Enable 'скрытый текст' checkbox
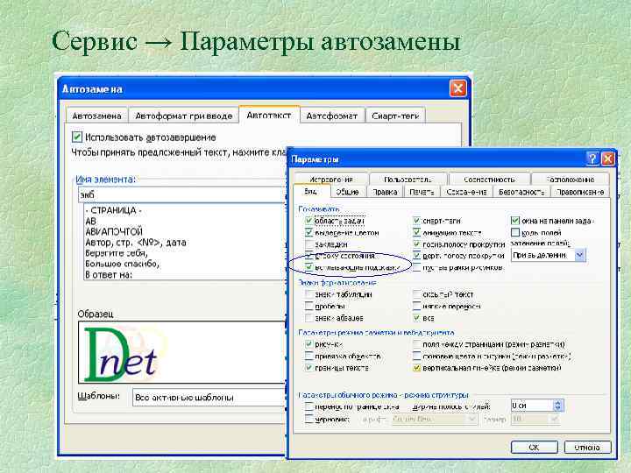Image resolution: width=631 pixels, height=473 pixels. [416, 294]
